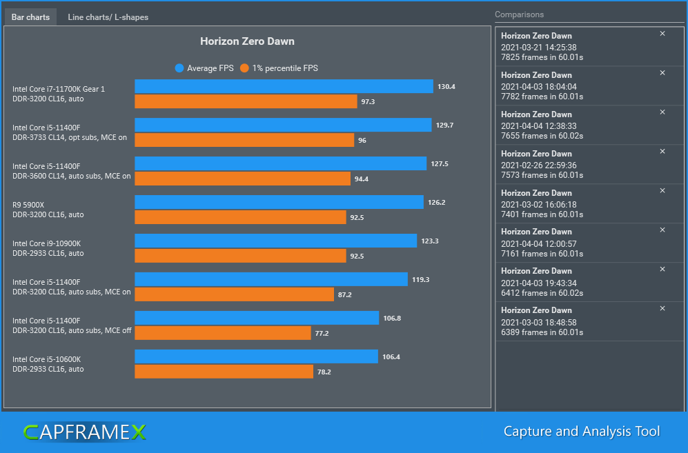Click the Intel Core i7-11700K Gear 1 label

(59, 89)
